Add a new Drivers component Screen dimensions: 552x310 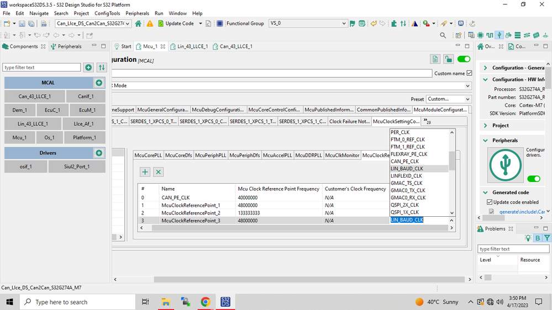99,153
